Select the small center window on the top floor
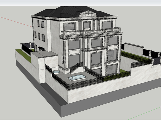This screenshot has height=120, width=161. click(87, 25)
